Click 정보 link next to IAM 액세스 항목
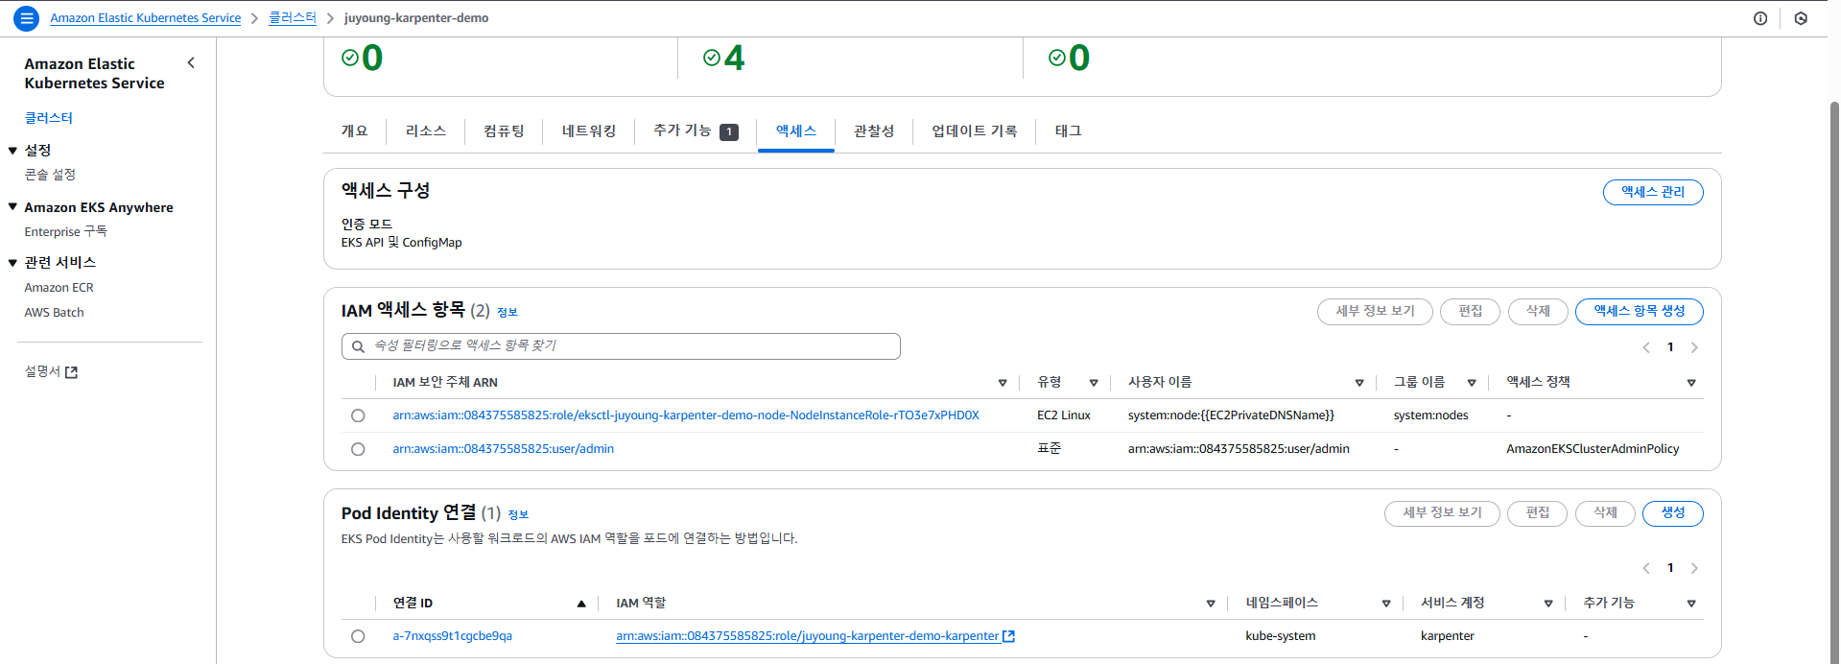The image size is (1841, 664). (x=507, y=313)
